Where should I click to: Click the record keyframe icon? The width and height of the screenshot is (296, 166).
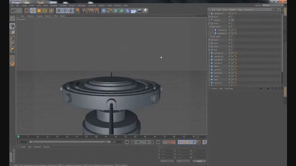[x=165, y=142]
